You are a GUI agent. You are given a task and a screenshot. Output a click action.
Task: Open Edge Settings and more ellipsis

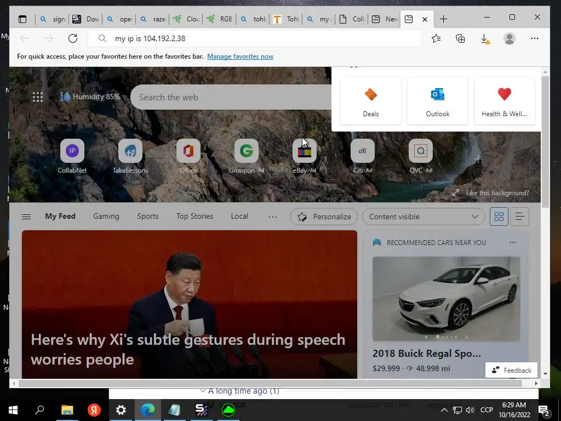click(535, 38)
